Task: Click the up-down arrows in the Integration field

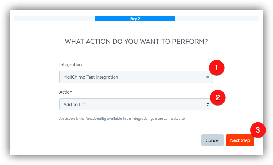Action: click(x=208, y=77)
